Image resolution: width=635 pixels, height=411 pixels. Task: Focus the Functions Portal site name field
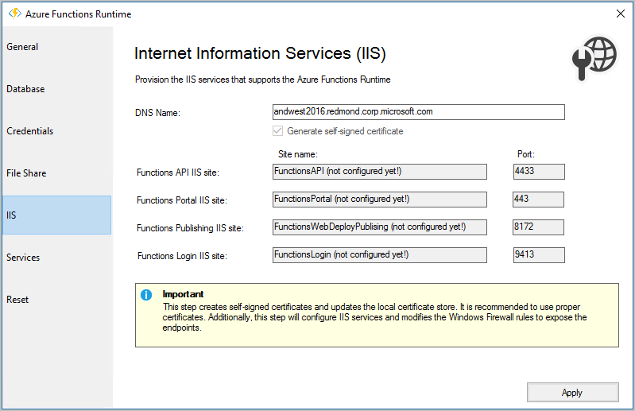click(x=379, y=200)
